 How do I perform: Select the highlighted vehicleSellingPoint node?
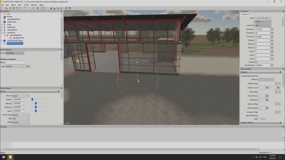(15, 44)
